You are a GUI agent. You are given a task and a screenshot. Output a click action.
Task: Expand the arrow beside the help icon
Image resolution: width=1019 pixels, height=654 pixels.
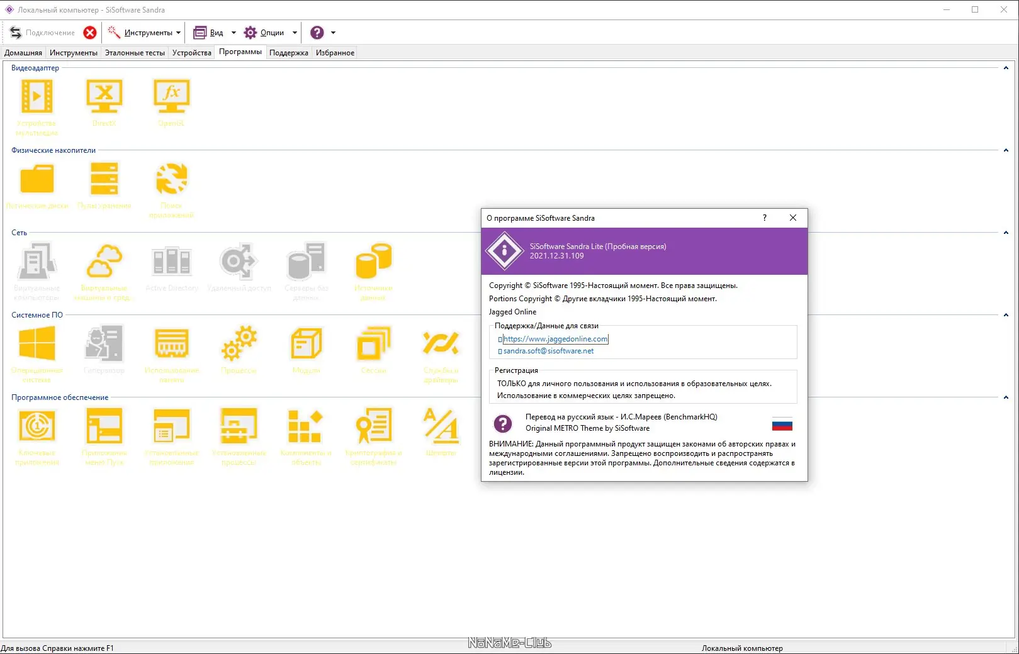[333, 33]
